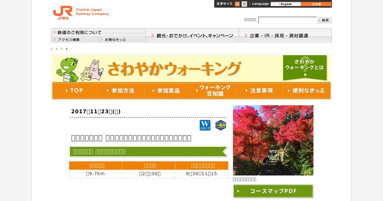Open the 注意事項 tab
Image resolution: width=383 pixels, height=201 pixels.
coord(260,91)
